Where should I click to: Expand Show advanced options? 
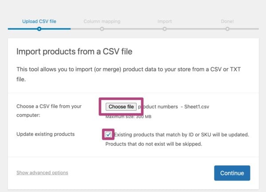coord(42,172)
